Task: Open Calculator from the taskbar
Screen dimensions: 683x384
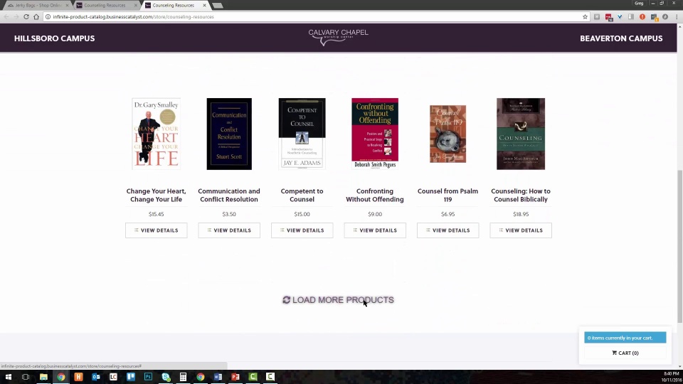Action: point(183,377)
